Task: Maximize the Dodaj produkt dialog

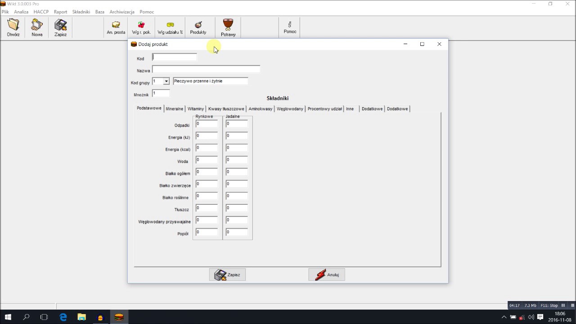Action: [x=422, y=44]
